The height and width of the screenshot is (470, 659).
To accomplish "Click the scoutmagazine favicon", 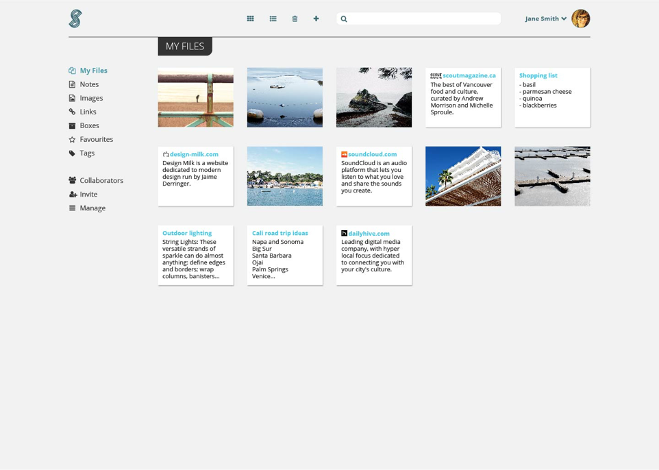I will pyautogui.click(x=436, y=75).
